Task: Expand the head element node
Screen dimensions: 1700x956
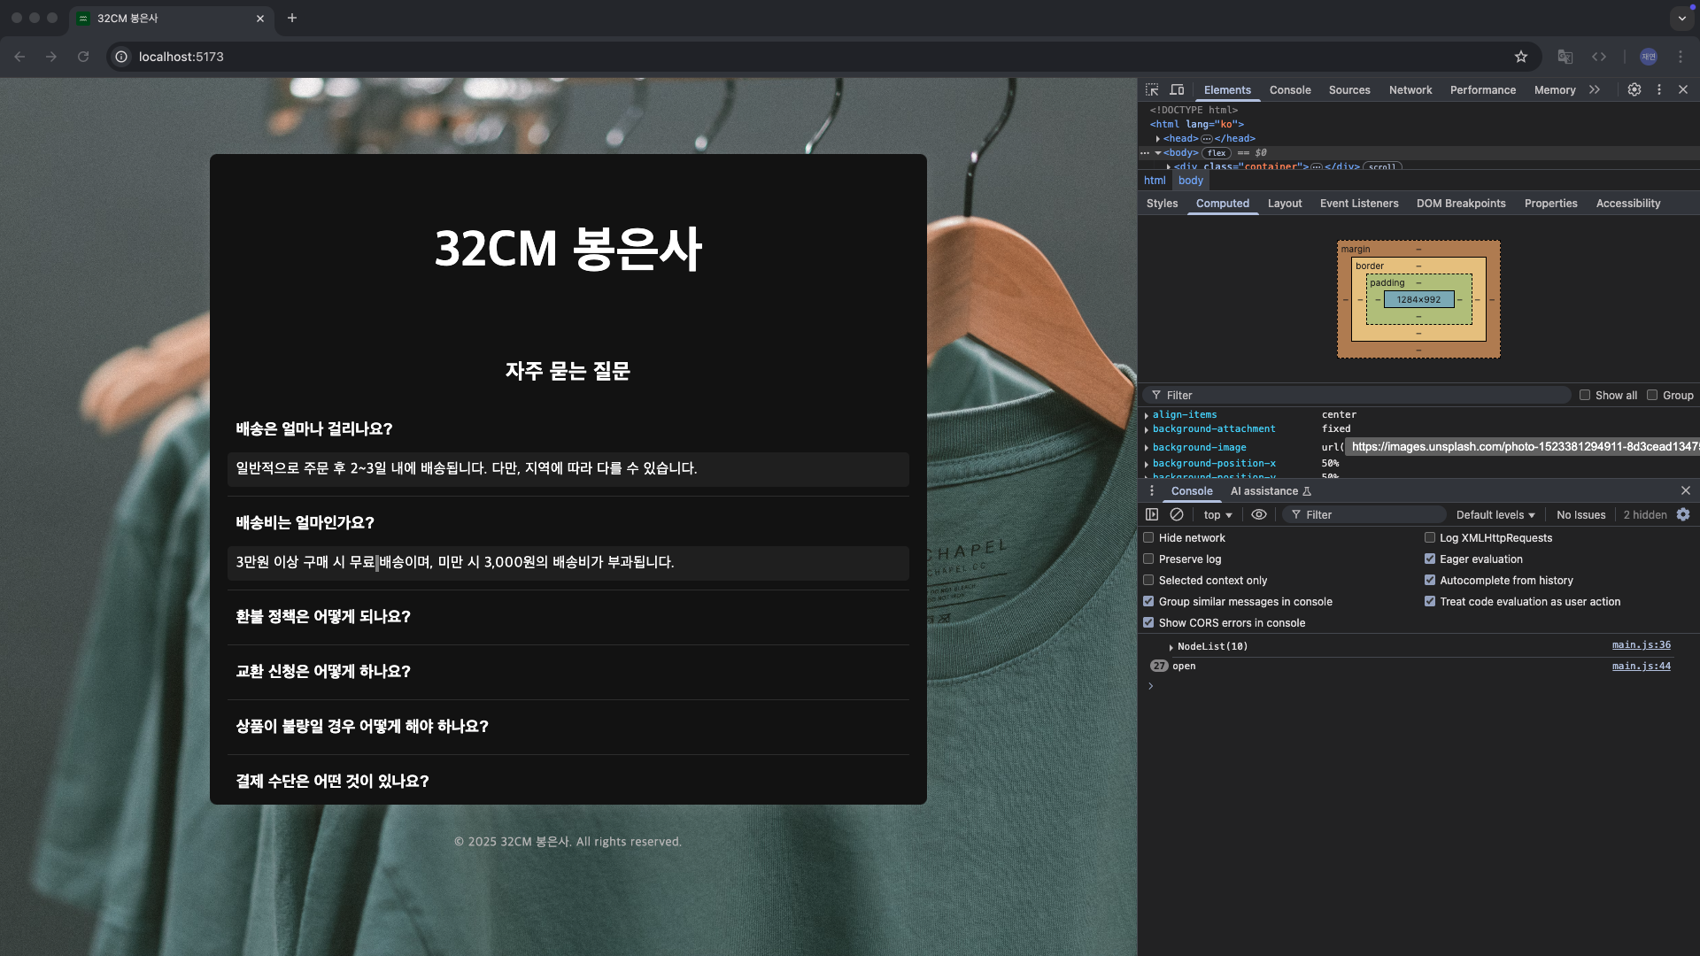Action: point(1158,139)
